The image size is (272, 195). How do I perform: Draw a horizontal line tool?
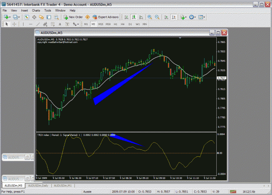click(30, 24)
